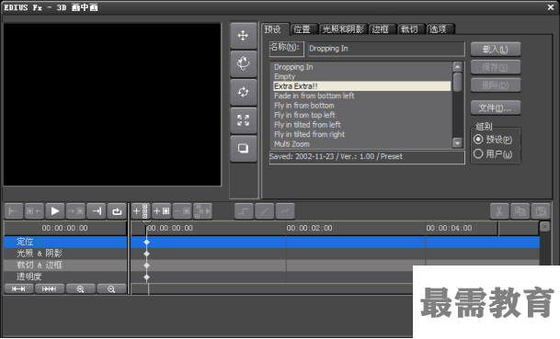Select the Multi Zoom preset
Viewport: 560px width, 339px height.
[x=361, y=144]
